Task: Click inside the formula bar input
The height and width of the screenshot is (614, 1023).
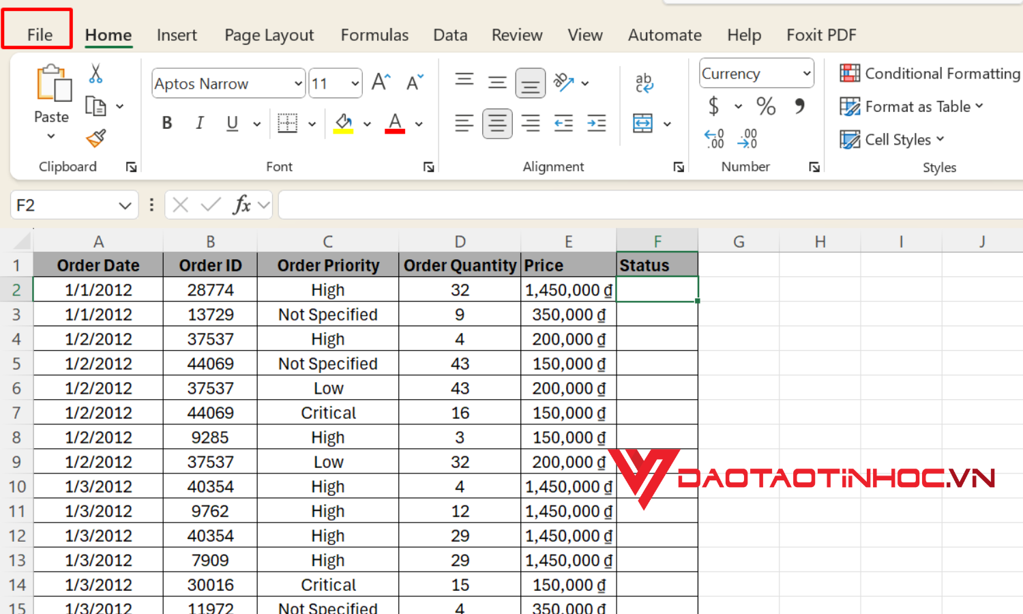Action: point(651,205)
